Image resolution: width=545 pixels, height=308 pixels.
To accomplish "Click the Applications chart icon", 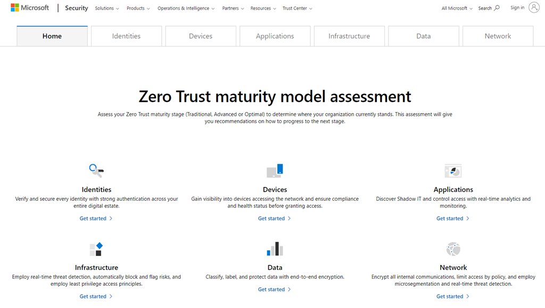I will click(x=453, y=170).
